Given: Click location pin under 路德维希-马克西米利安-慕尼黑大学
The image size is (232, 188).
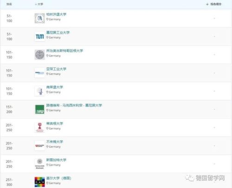Looking at the screenshot, I should (x=47, y=110).
